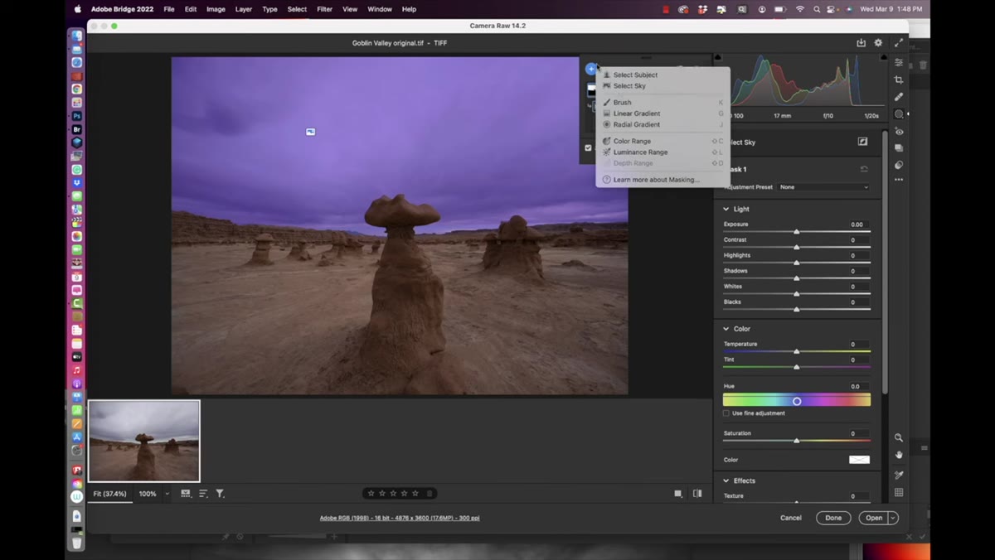Click the filter funnel icon
The width and height of the screenshot is (995, 560).
tap(220, 494)
